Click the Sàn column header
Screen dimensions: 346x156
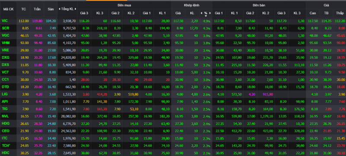[x=51, y=9]
